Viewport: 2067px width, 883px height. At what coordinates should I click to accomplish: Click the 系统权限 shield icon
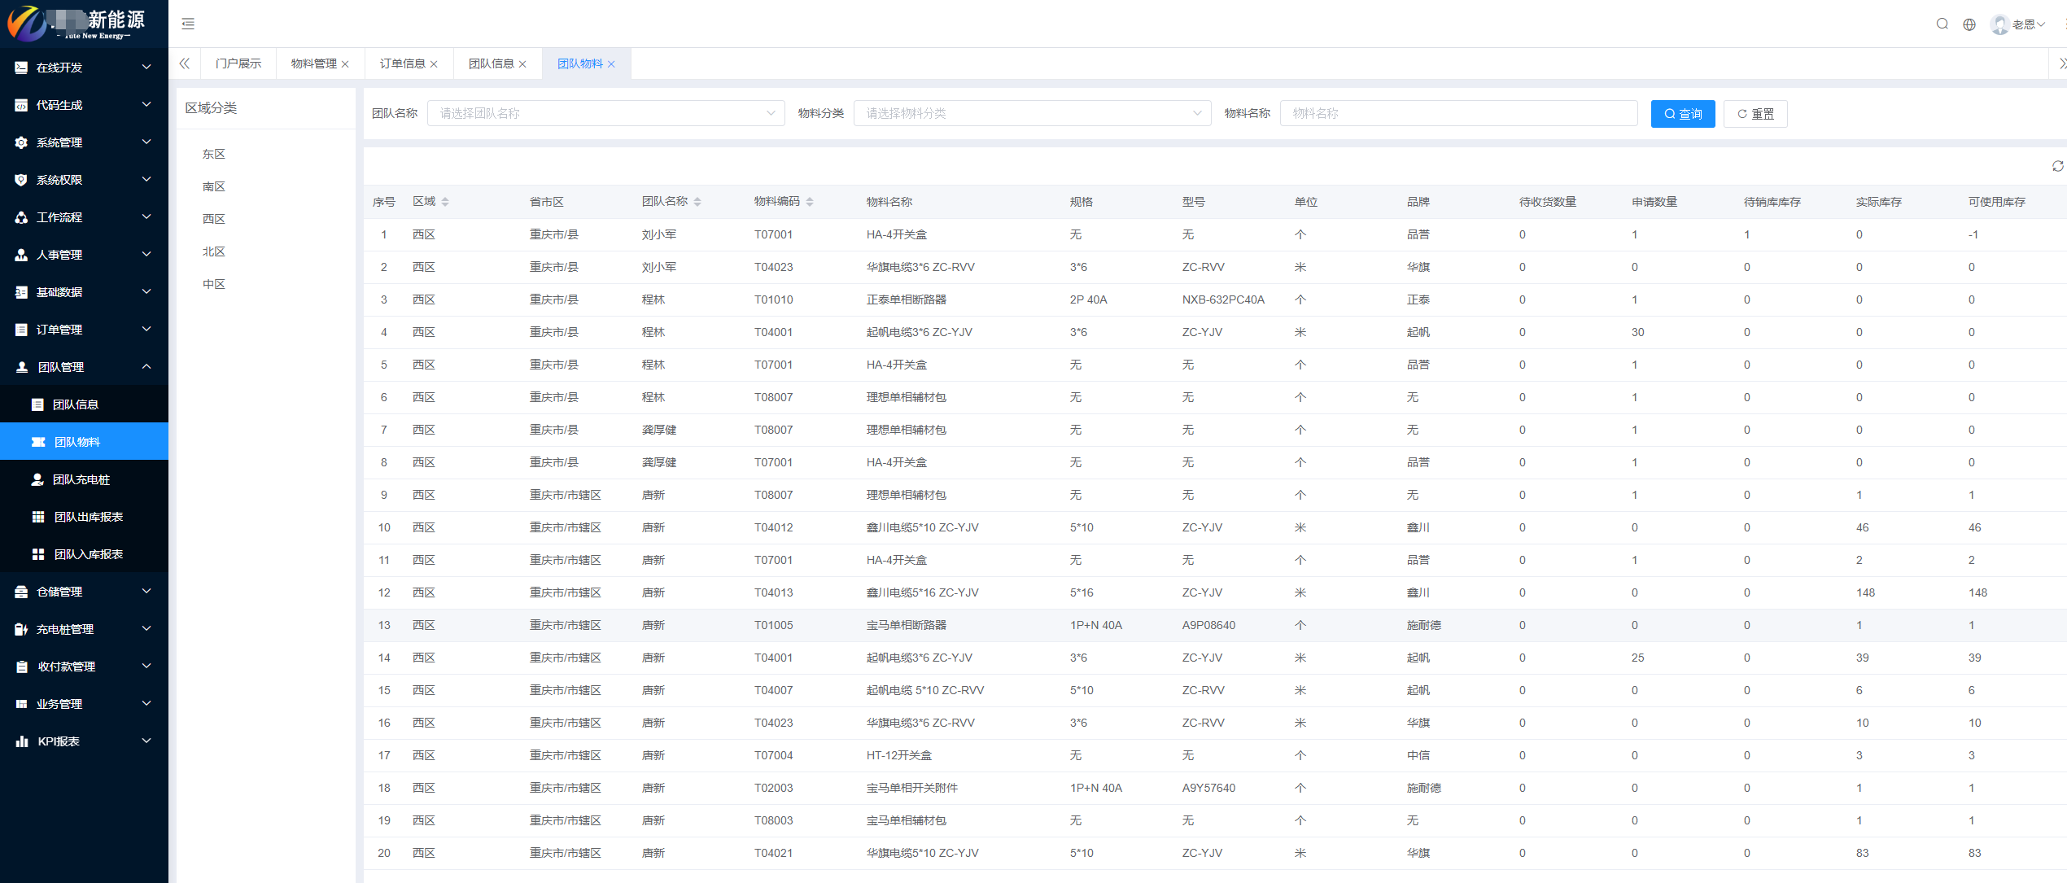tap(21, 180)
